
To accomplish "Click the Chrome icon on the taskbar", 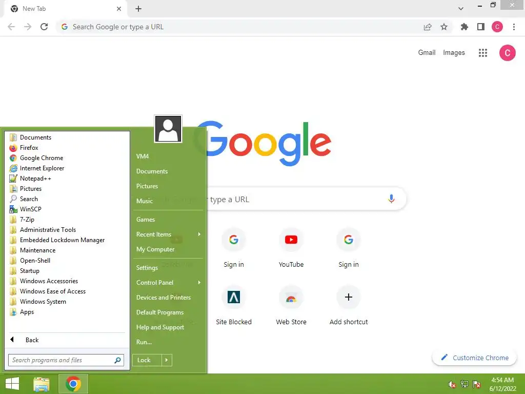I will [x=73, y=384].
